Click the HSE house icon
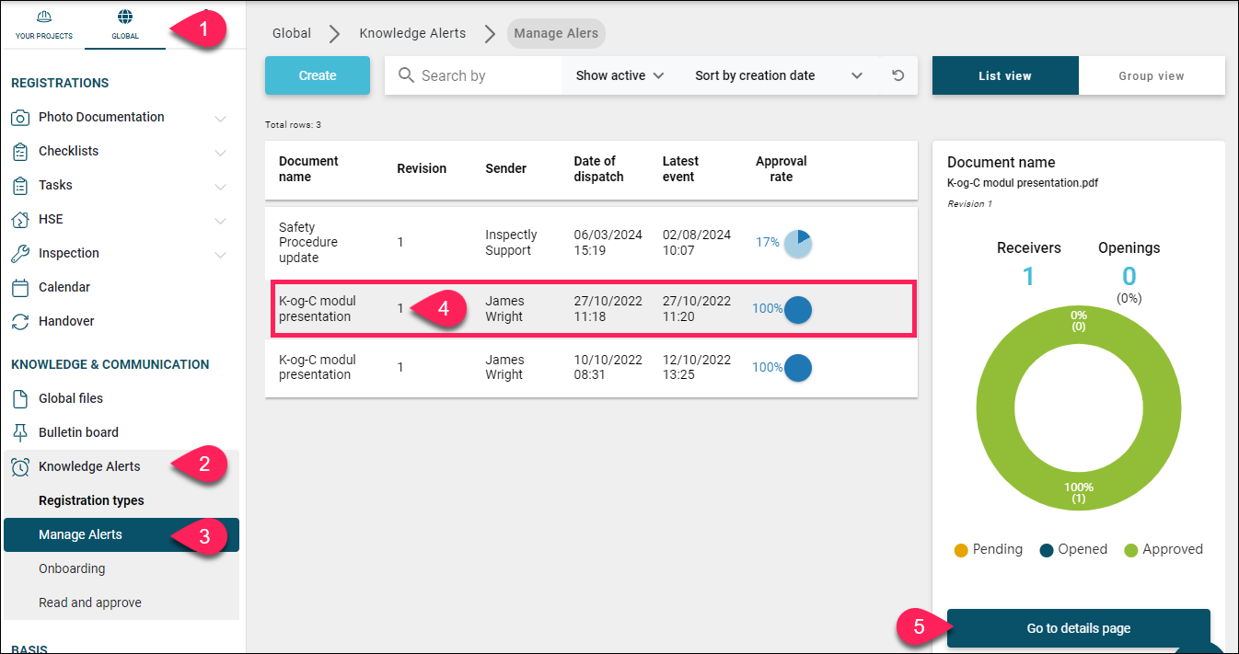This screenshot has width=1239, height=654. pyautogui.click(x=20, y=220)
